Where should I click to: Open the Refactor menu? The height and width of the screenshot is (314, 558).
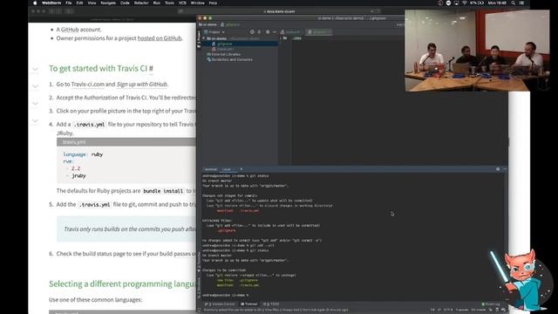[141, 3]
